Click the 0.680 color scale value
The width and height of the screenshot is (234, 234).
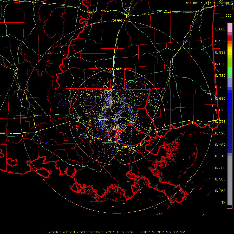click(x=220, y=99)
